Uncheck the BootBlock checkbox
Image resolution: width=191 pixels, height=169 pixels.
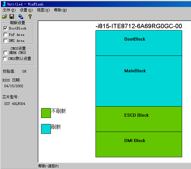tap(5, 28)
